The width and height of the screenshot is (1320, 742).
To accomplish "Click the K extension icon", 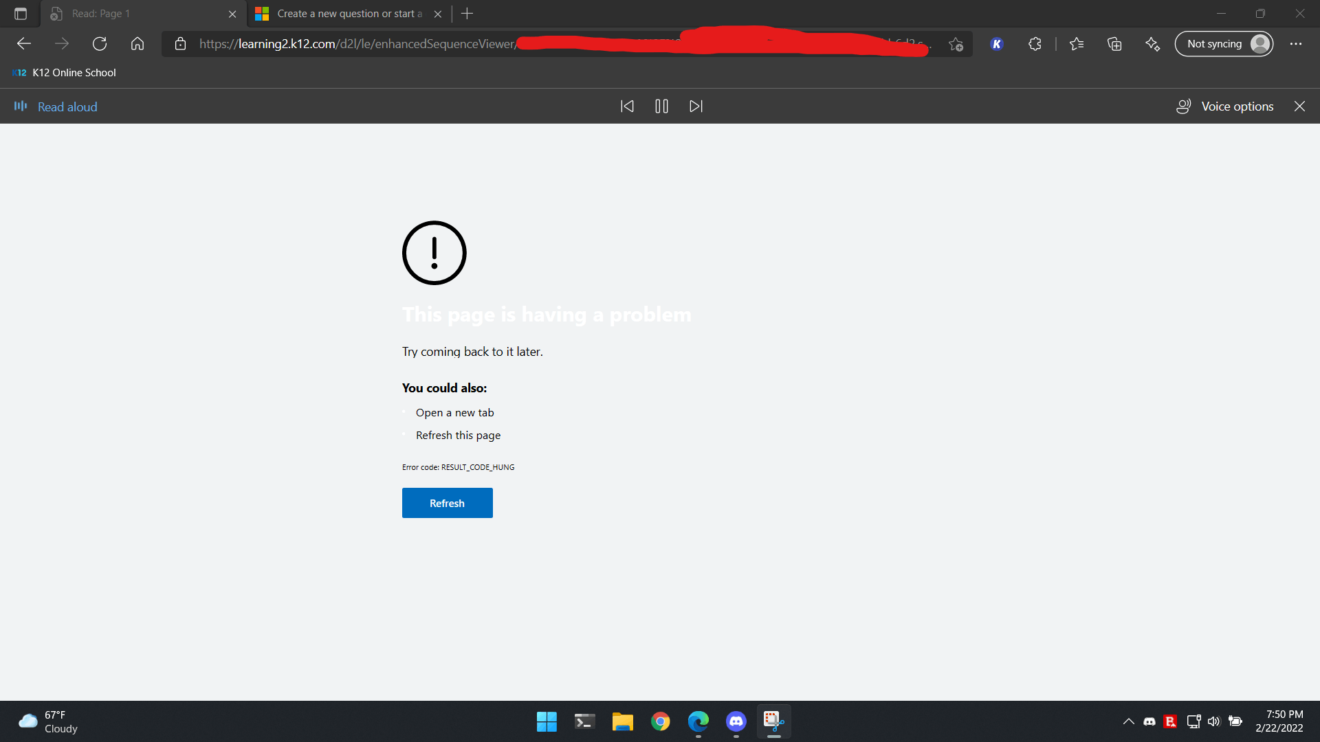I will [x=996, y=44].
